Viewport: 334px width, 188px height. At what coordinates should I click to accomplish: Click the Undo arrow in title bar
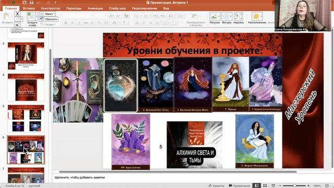coord(39,3)
